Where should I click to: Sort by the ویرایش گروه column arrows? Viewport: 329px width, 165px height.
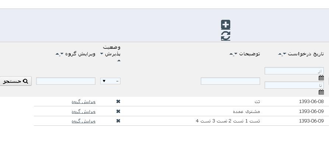59,54
